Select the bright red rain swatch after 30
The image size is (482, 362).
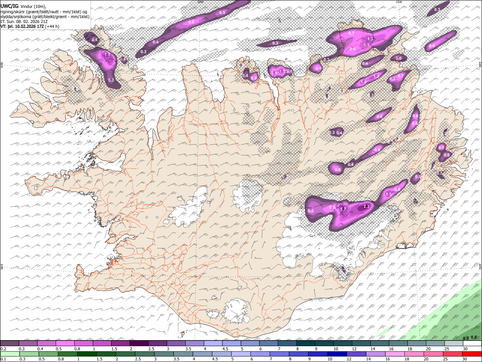[472, 354]
